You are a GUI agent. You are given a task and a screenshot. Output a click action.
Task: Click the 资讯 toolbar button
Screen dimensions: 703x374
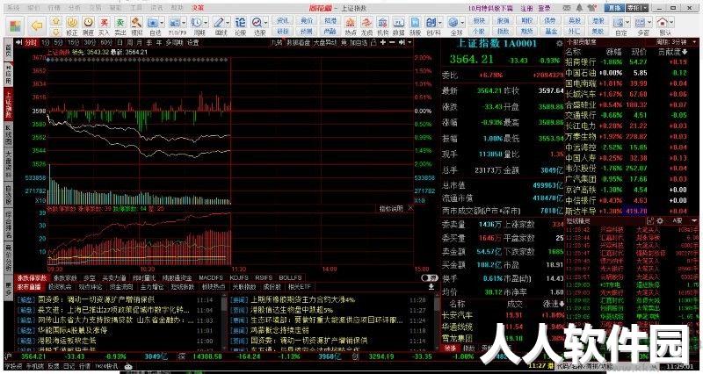tap(282, 20)
